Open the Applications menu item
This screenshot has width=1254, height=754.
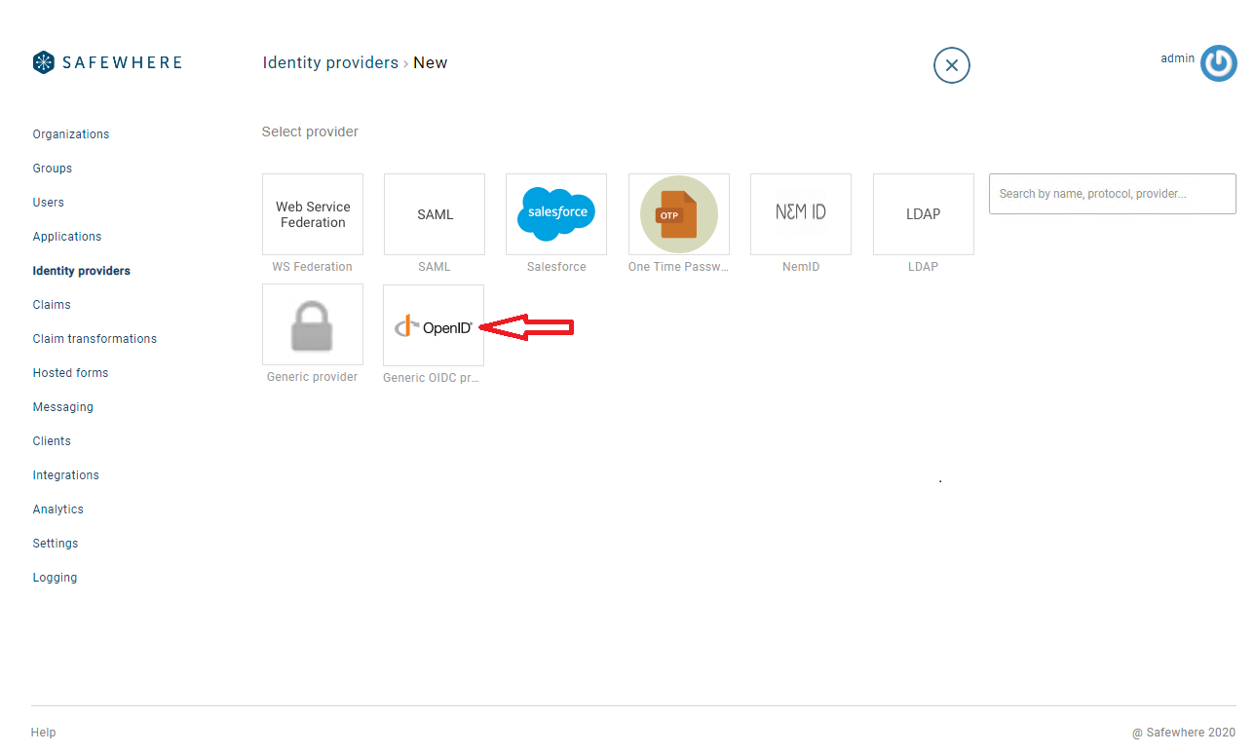(x=67, y=237)
